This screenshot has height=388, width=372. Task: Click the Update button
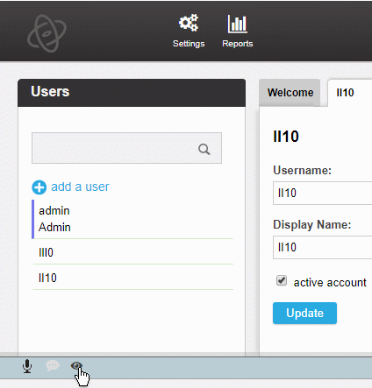304,313
